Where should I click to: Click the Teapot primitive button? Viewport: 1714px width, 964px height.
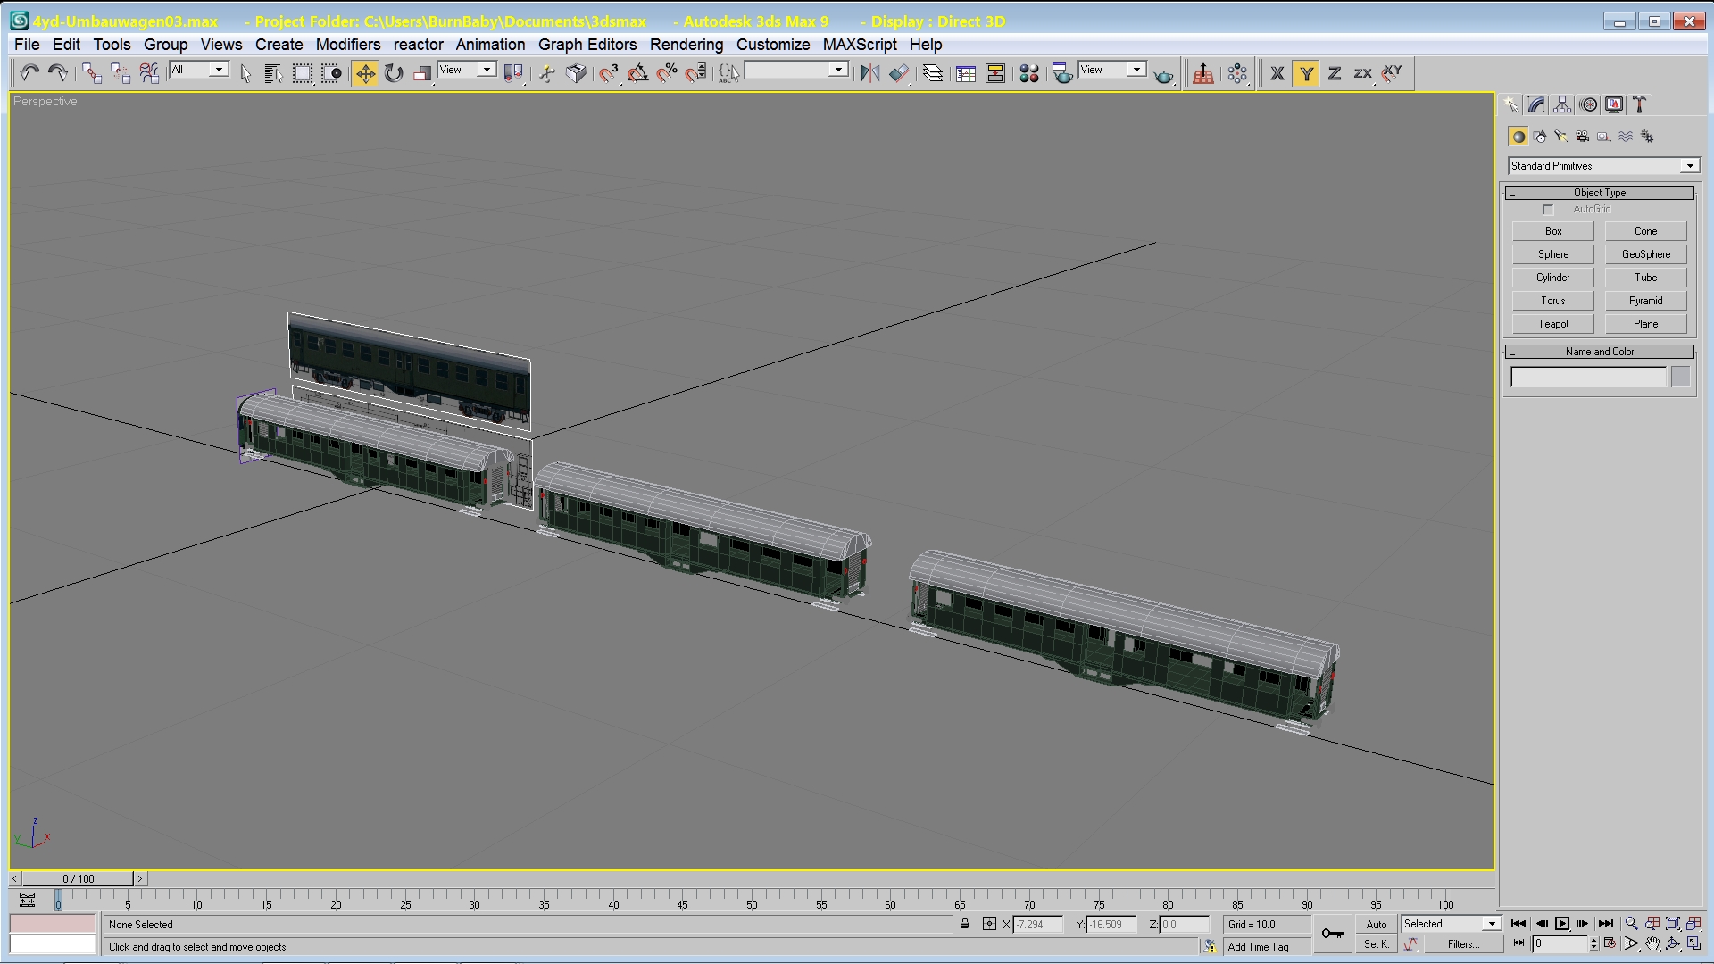tap(1552, 324)
